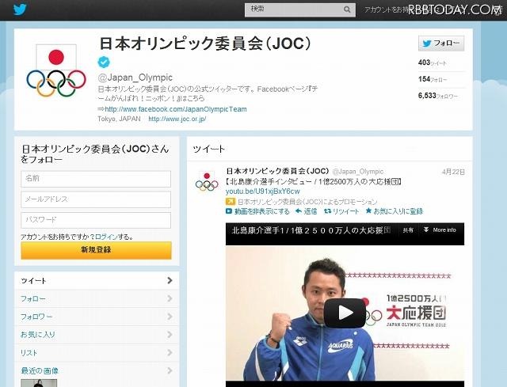The width and height of the screenshot is (507, 387).
Task: Open the tweet author name 日本オリンピック委員会(JOC)
Action: tap(277, 171)
